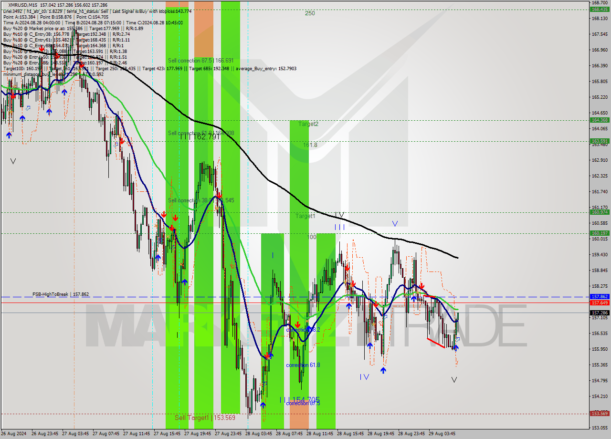Screen dimensions: 611x439
Task: Click the green '160.974' price tag
Action: [600, 212]
